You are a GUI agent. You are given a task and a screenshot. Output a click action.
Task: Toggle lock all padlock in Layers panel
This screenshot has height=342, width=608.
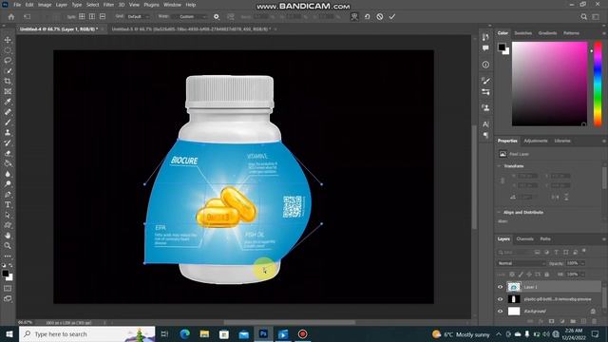click(547, 275)
